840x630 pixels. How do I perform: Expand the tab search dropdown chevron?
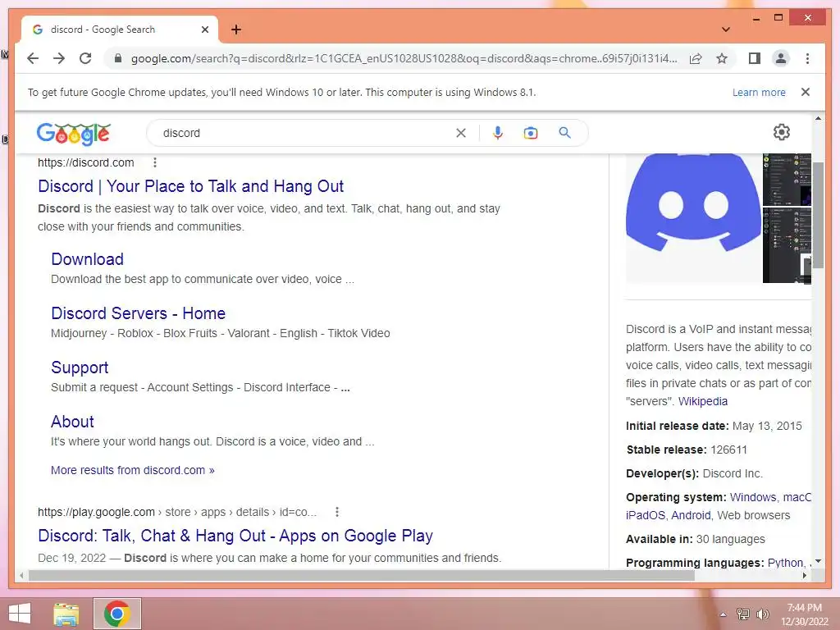point(725,30)
